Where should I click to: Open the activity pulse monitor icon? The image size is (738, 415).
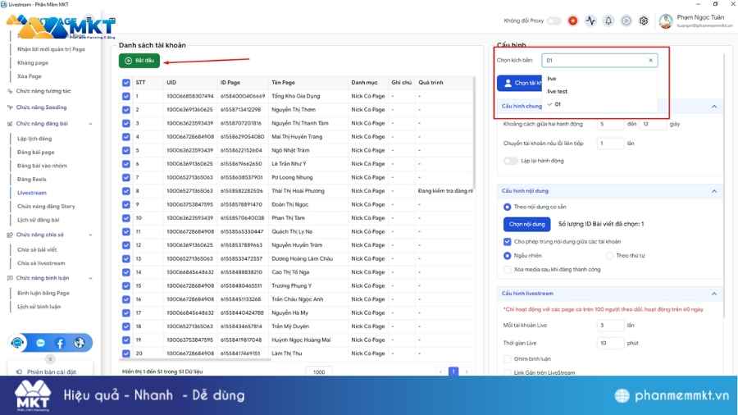pos(590,21)
